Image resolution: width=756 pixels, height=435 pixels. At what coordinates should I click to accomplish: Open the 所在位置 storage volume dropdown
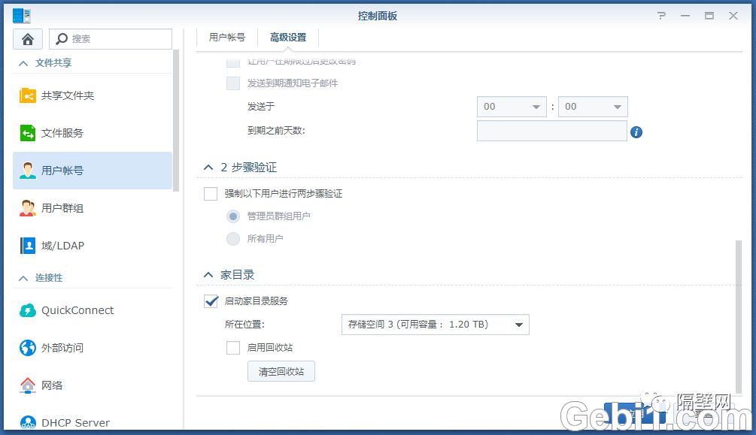tap(436, 325)
